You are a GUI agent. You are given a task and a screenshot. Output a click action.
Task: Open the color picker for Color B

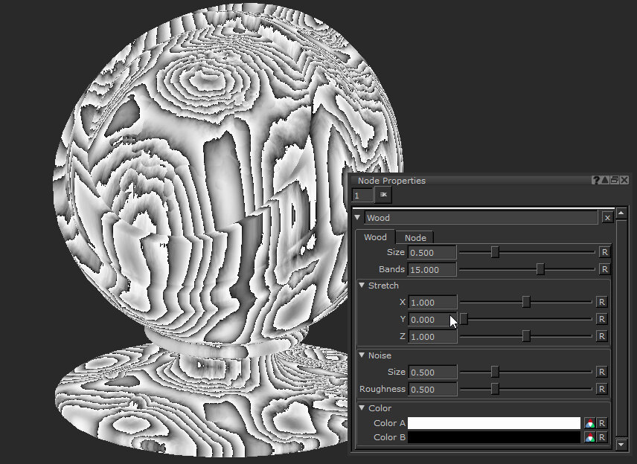point(589,437)
